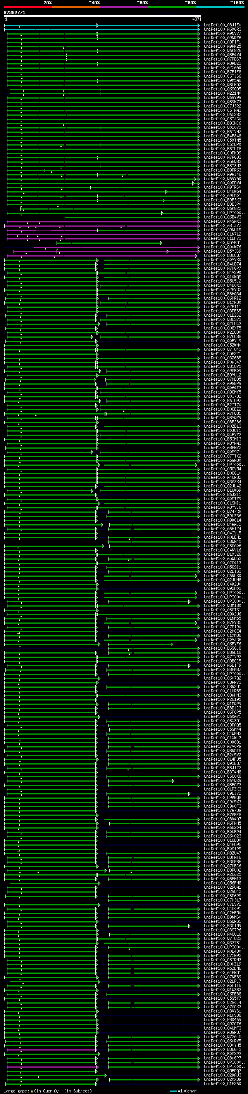Open the UniRef100_A8JIE0 hit label

[x=222, y=25]
